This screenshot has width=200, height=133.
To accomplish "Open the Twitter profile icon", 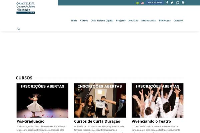I will pos(172,3).
